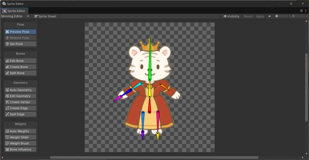
Task: Click the Apply button
Action: point(260,16)
